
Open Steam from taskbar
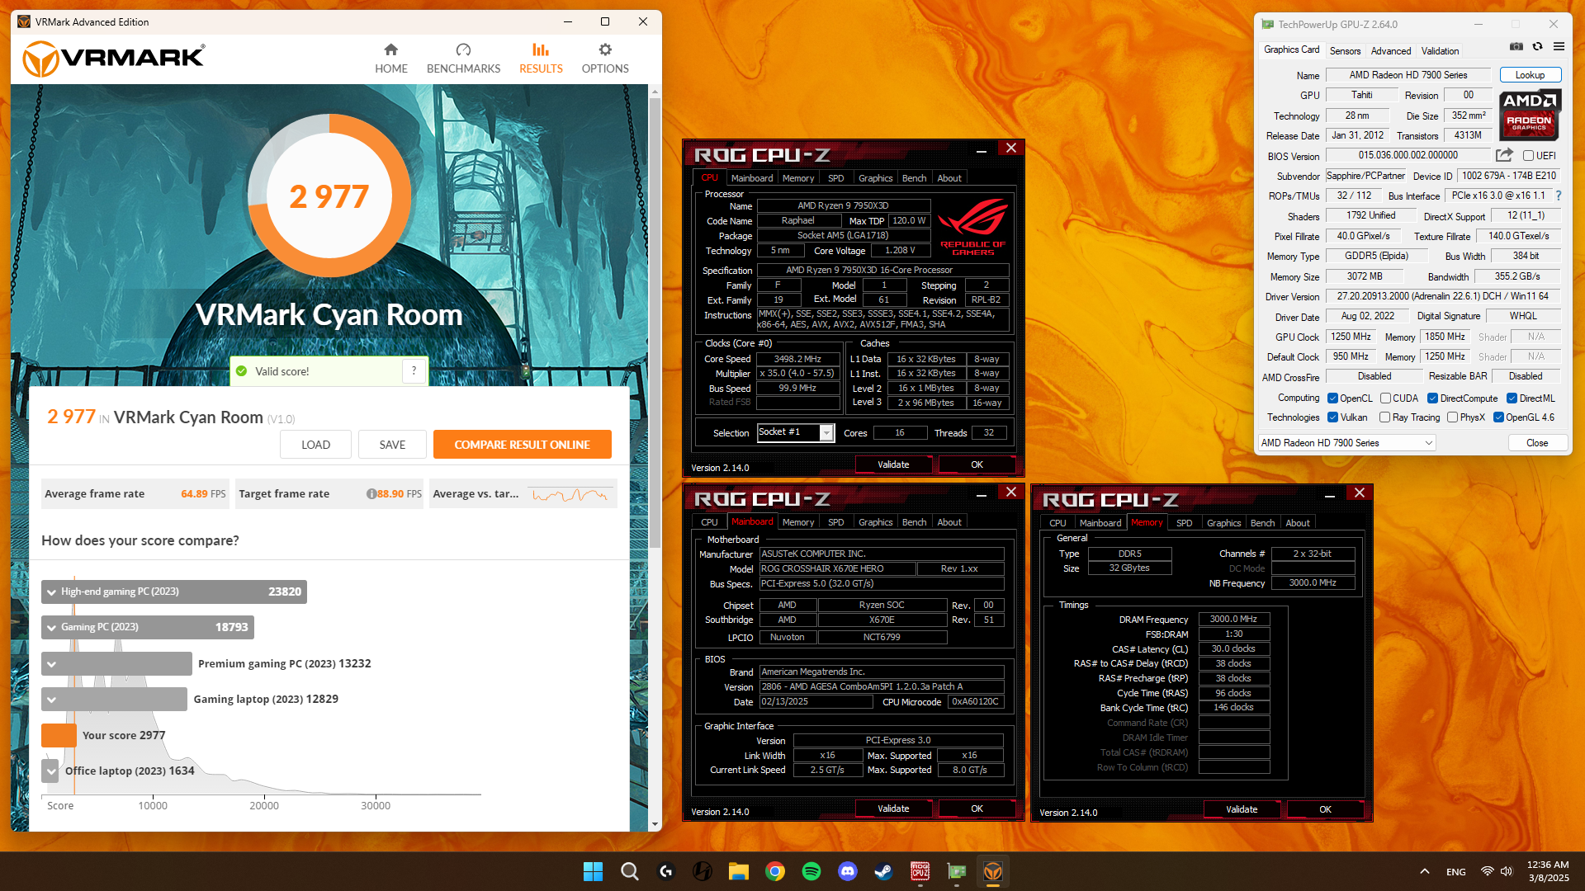(883, 871)
